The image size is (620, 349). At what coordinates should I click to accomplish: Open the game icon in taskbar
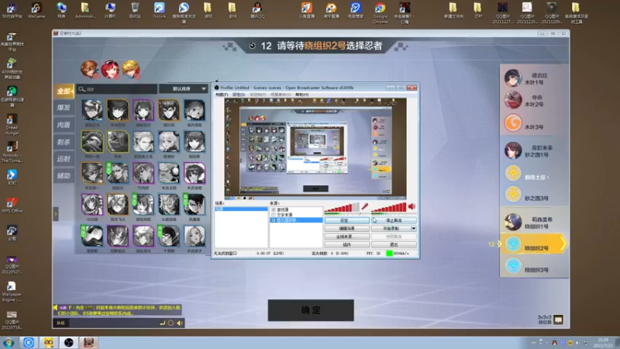[88, 342]
